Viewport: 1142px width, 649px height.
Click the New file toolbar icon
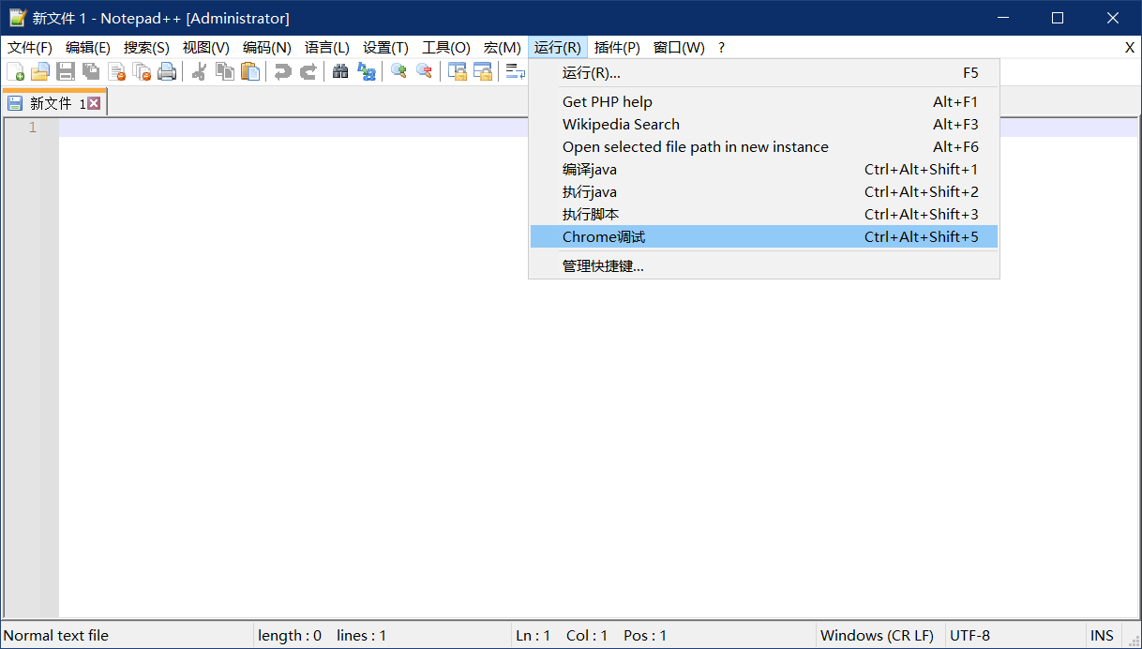click(15, 71)
